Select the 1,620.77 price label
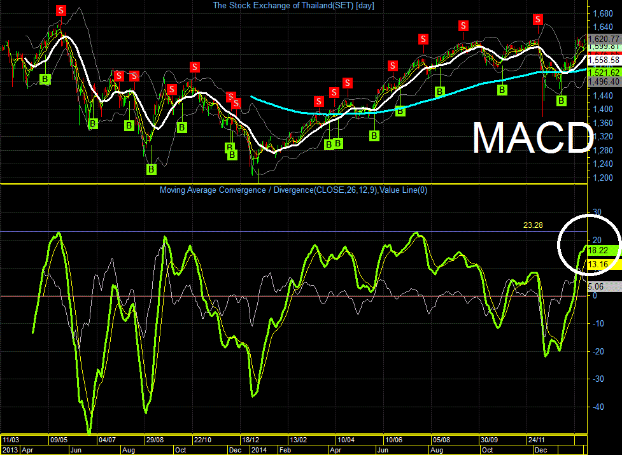Viewport: 622px width, 455px height. click(604, 39)
